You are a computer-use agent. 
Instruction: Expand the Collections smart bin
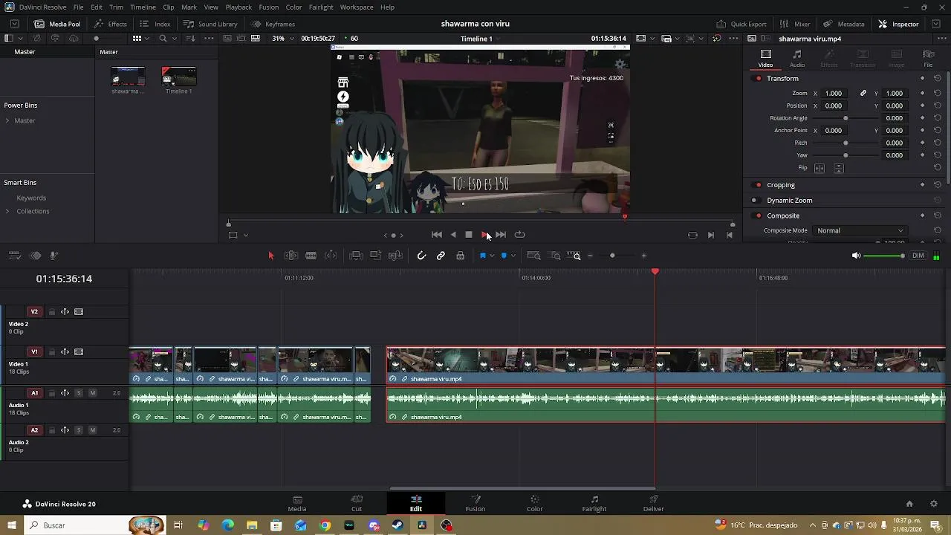[x=7, y=211]
